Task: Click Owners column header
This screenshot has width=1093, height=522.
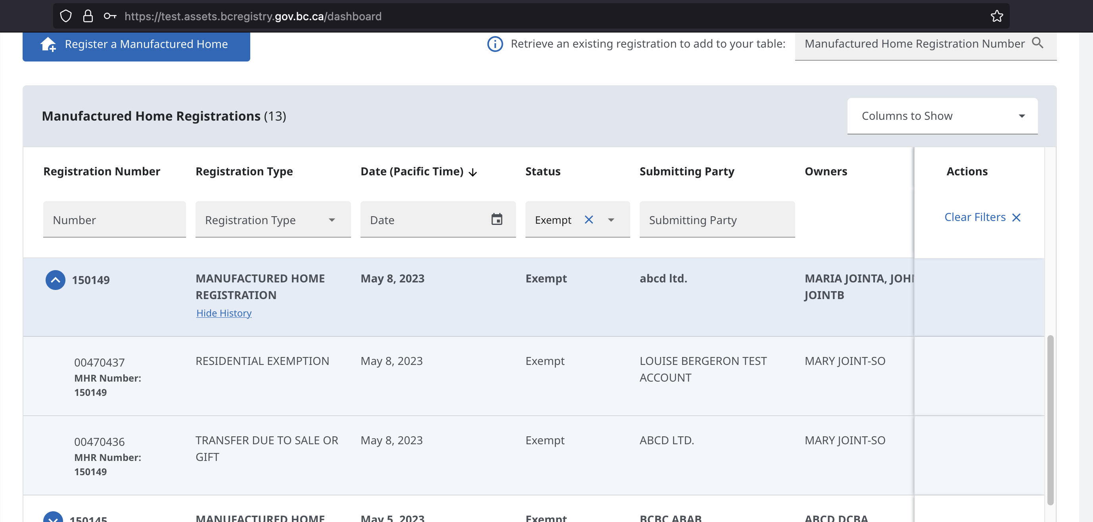Action: coord(826,171)
